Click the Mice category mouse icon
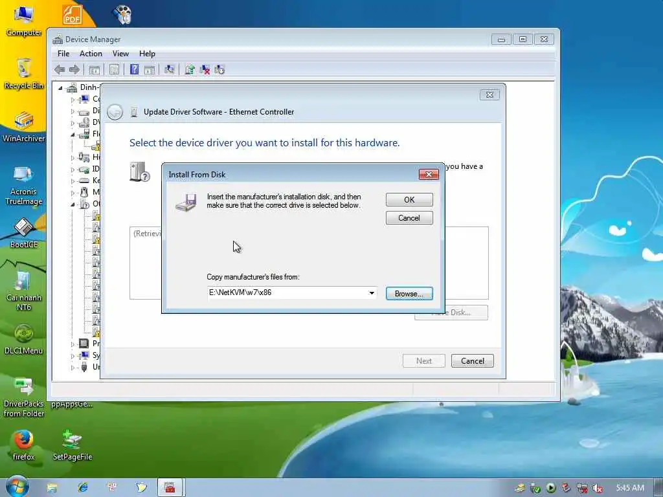663x497 pixels. [x=84, y=192]
